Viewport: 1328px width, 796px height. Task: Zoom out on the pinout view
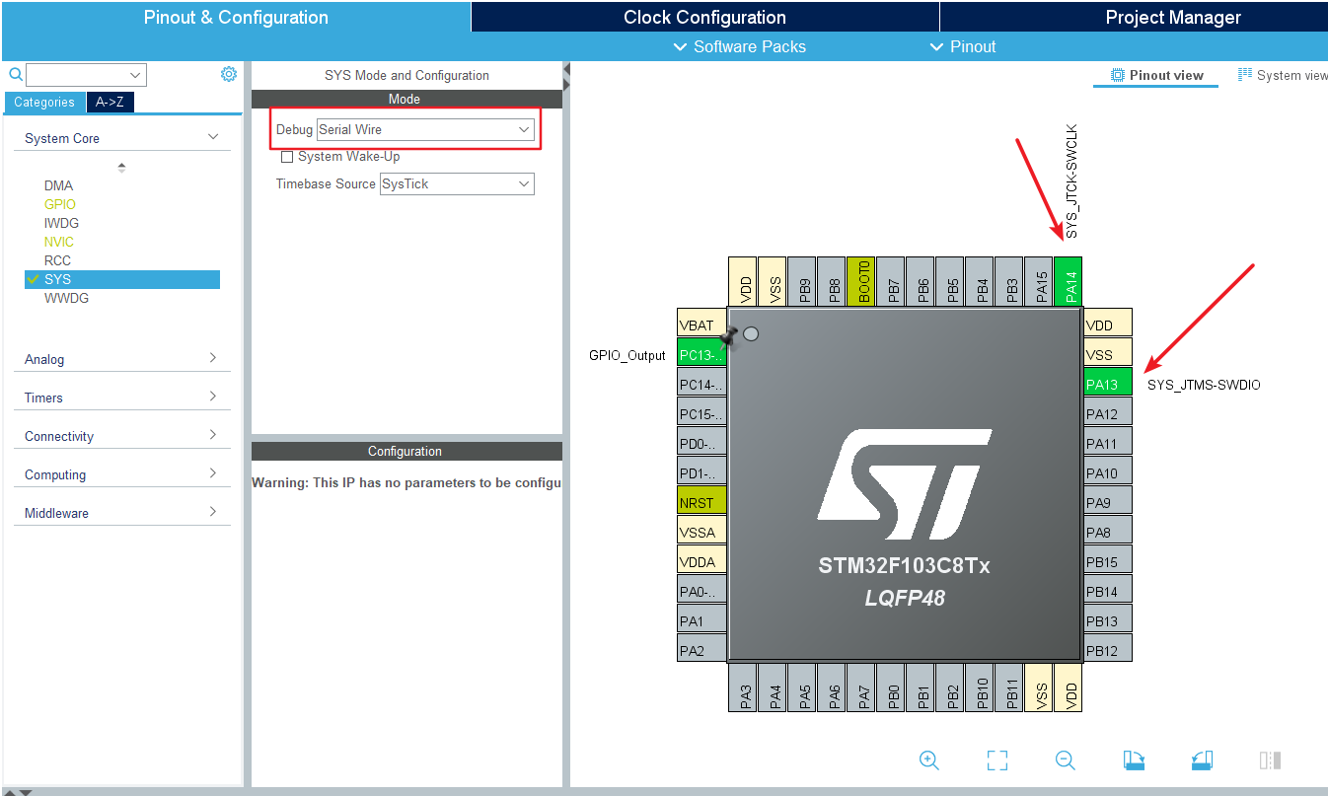[x=1065, y=760]
